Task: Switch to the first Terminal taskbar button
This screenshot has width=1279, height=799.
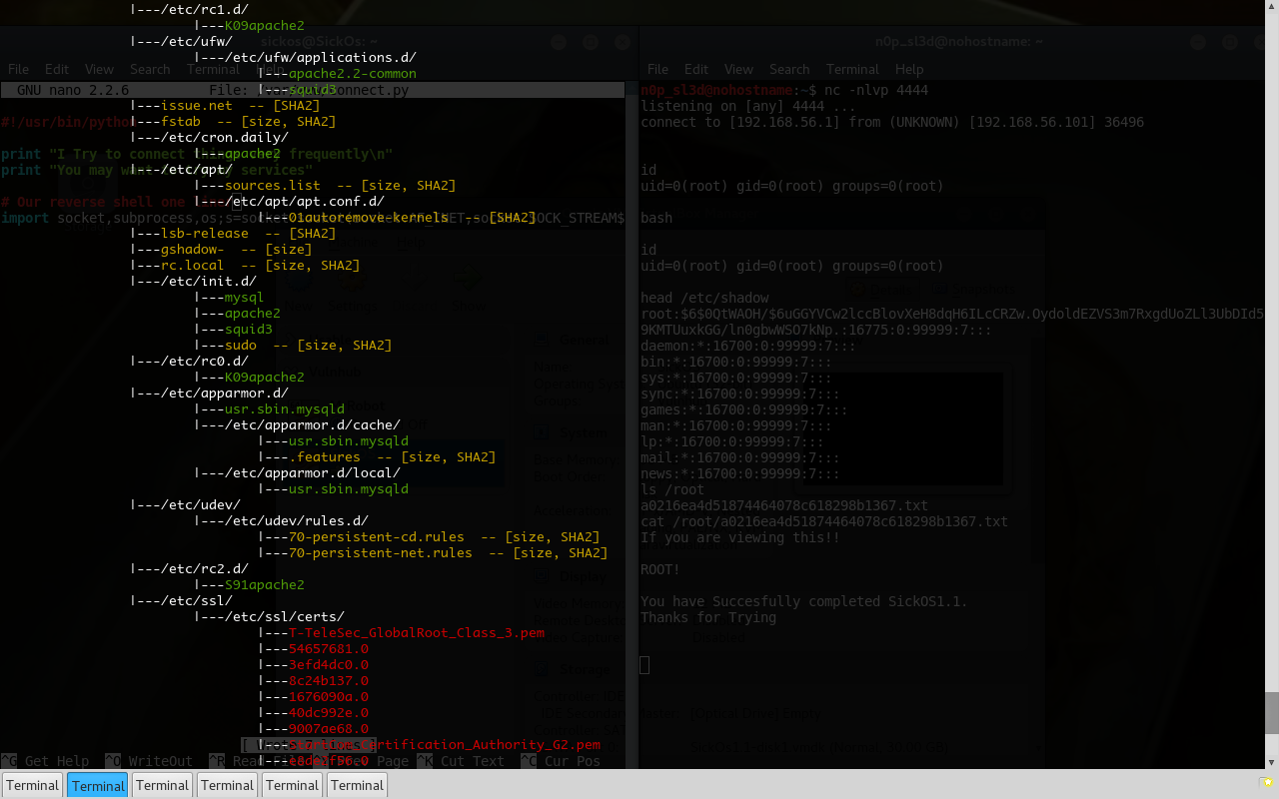Action: (33, 785)
